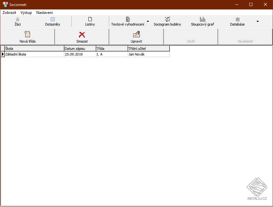
Task: Open Textové vyhodnocení text evaluation
Action: pos(128,21)
